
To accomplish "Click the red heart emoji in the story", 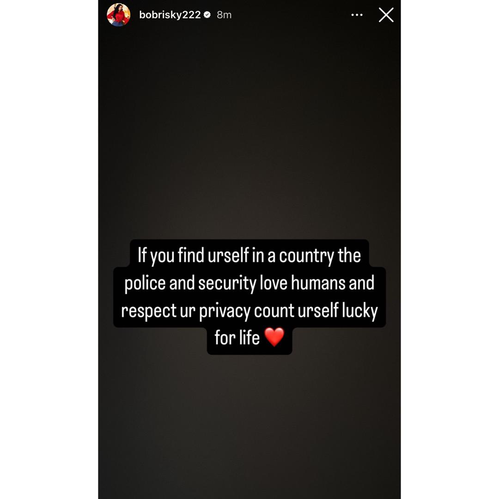I will point(274,337).
